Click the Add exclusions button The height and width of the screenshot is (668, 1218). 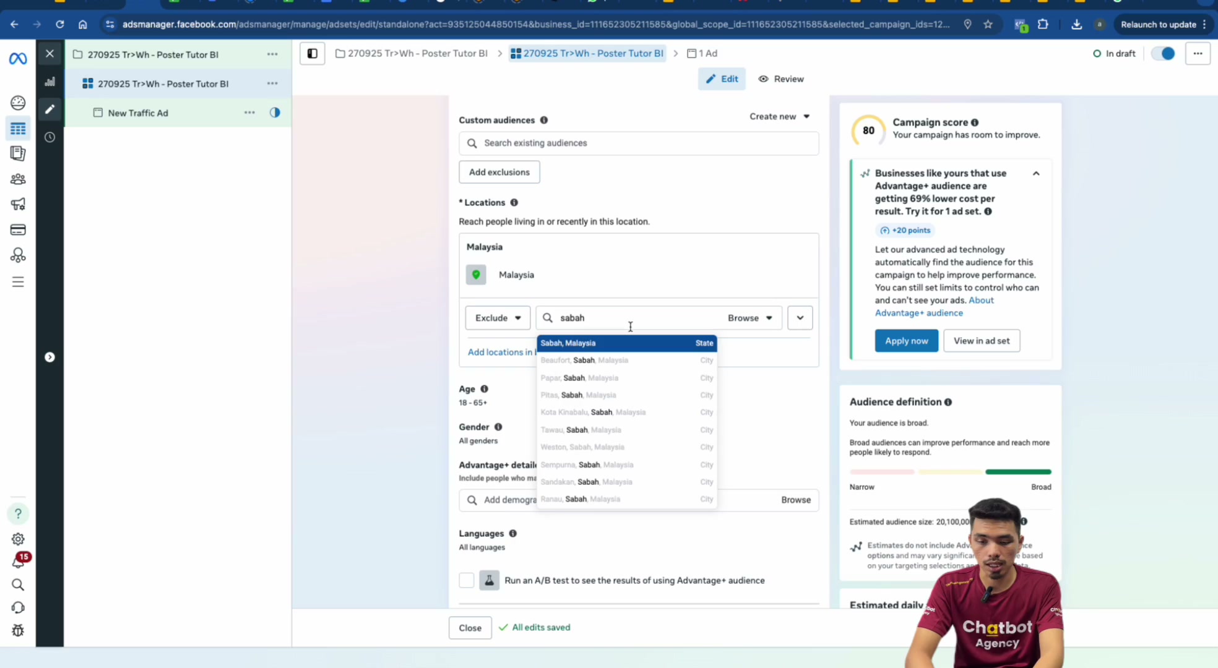499,172
